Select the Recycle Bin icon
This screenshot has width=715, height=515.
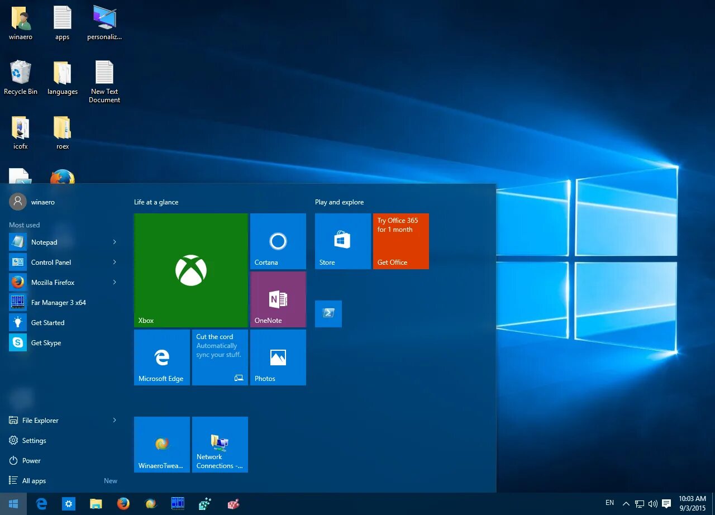pos(21,78)
